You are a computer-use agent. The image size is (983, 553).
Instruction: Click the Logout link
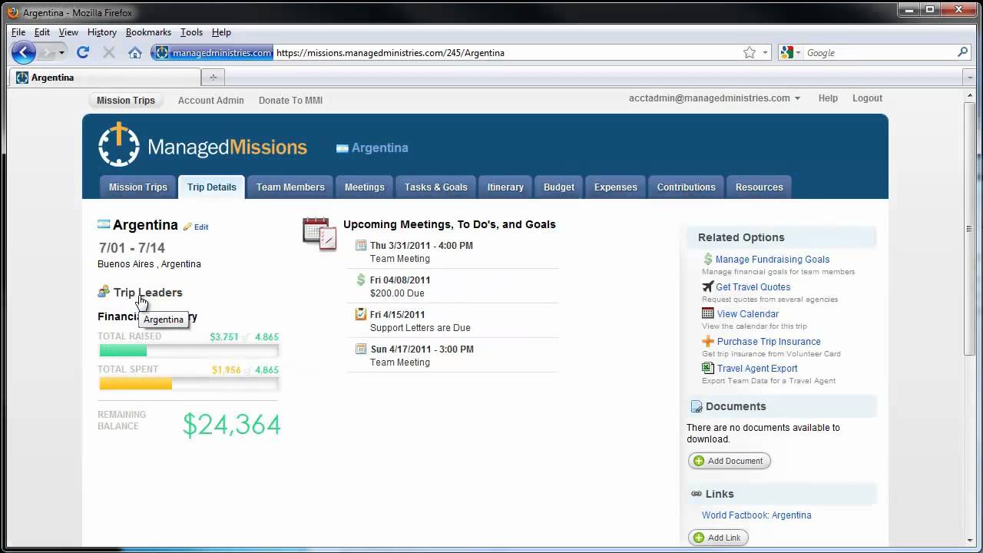[867, 98]
